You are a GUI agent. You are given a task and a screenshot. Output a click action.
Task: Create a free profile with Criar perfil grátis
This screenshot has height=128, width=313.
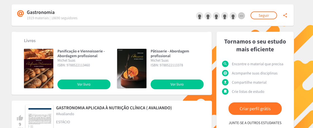point(255,109)
